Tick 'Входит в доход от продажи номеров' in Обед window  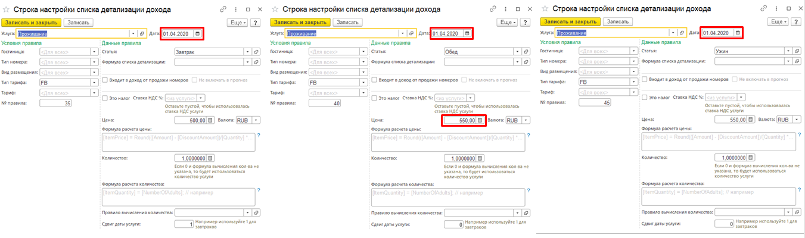coord(374,80)
